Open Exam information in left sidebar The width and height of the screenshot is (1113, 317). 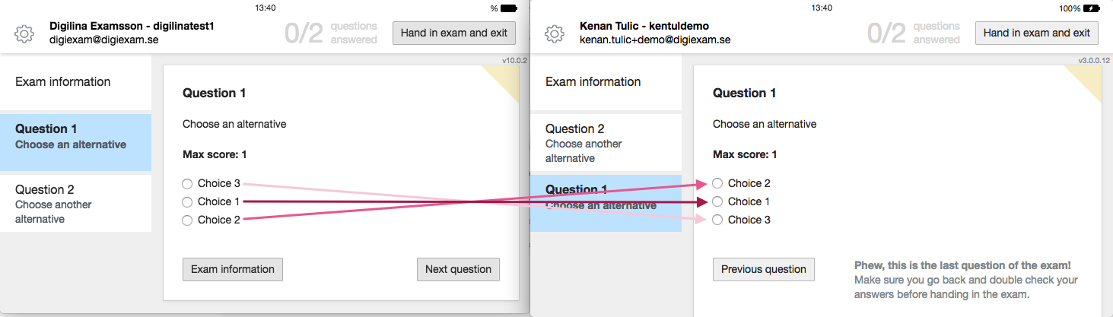75,82
